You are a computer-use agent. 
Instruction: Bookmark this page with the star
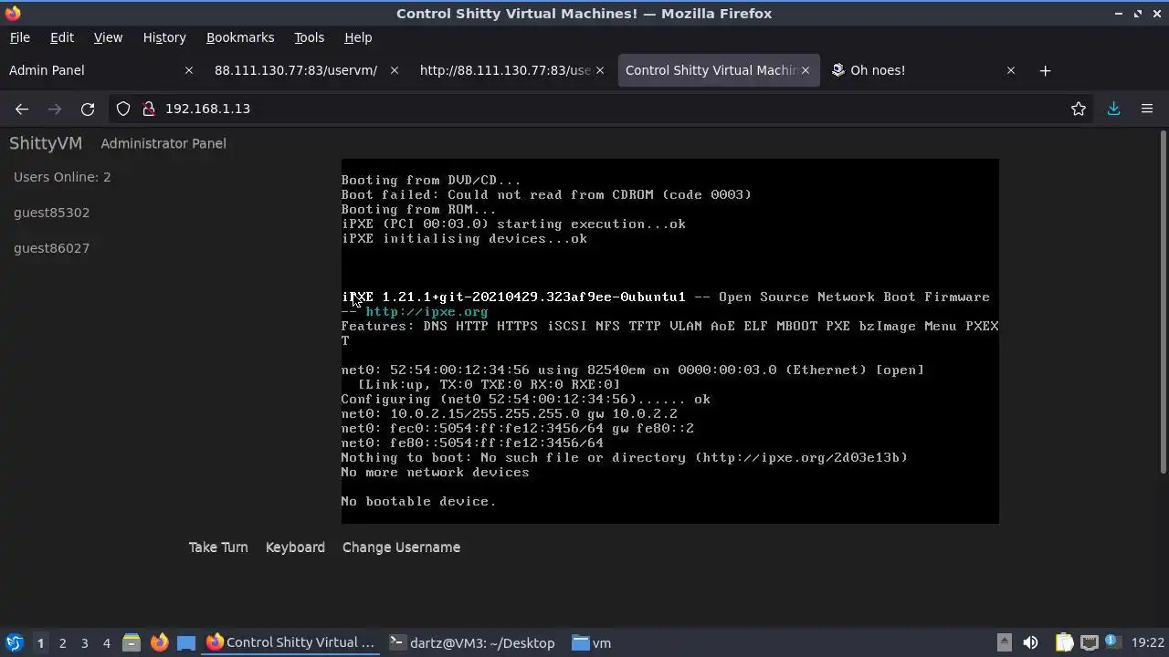click(1079, 109)
